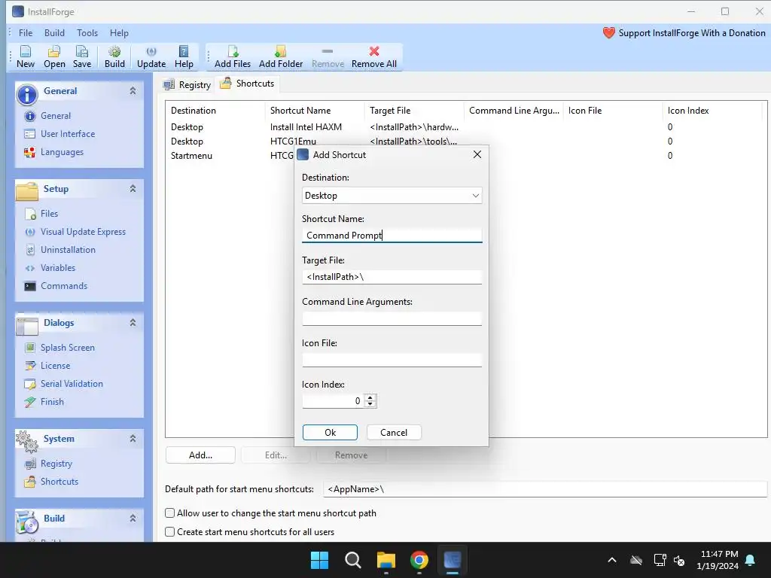Collapse the Build sidebar section
This screenshot has width=771, height=578.
coord(133,518)
